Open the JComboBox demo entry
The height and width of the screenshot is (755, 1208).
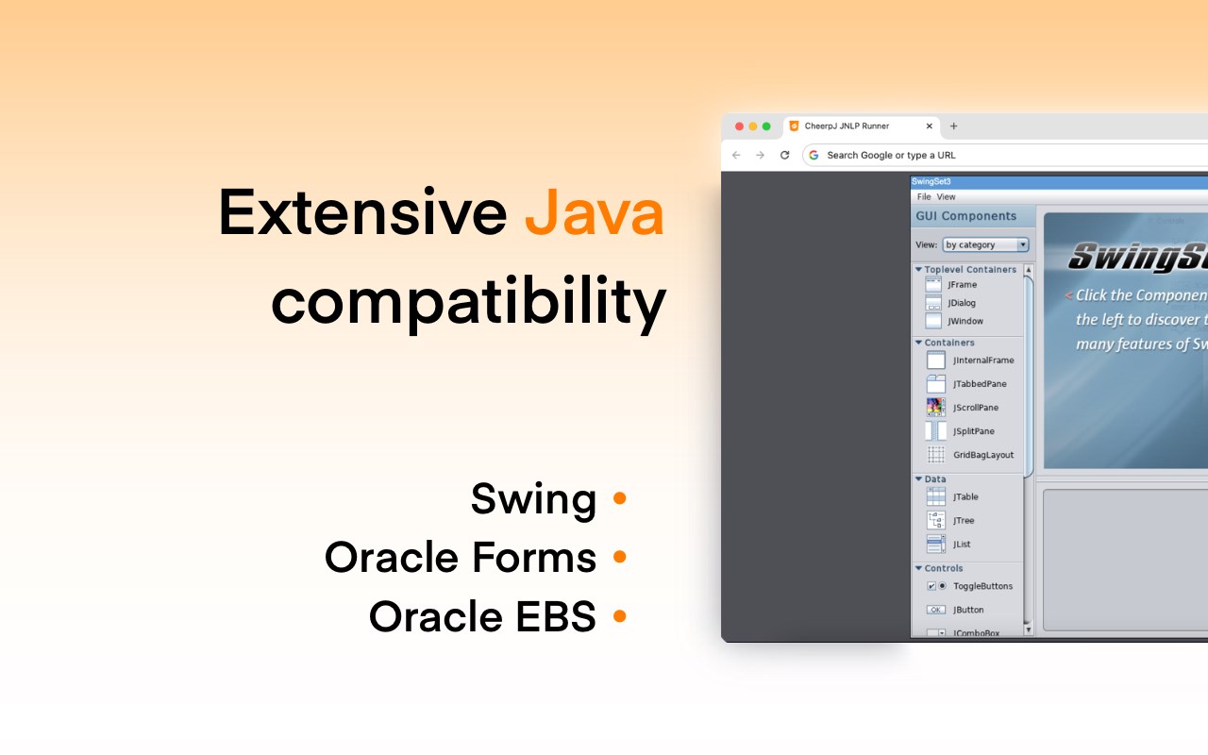pos(964,632)
